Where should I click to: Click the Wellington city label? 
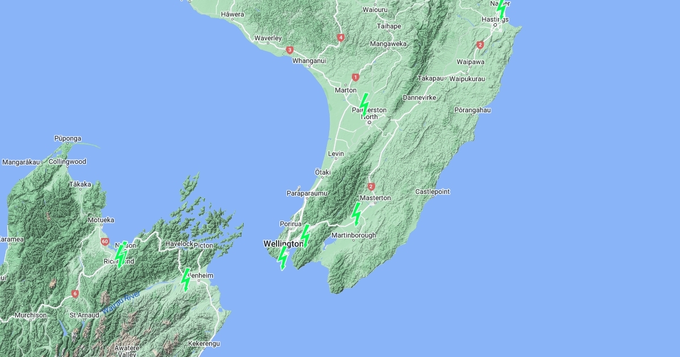coord(283,244)
